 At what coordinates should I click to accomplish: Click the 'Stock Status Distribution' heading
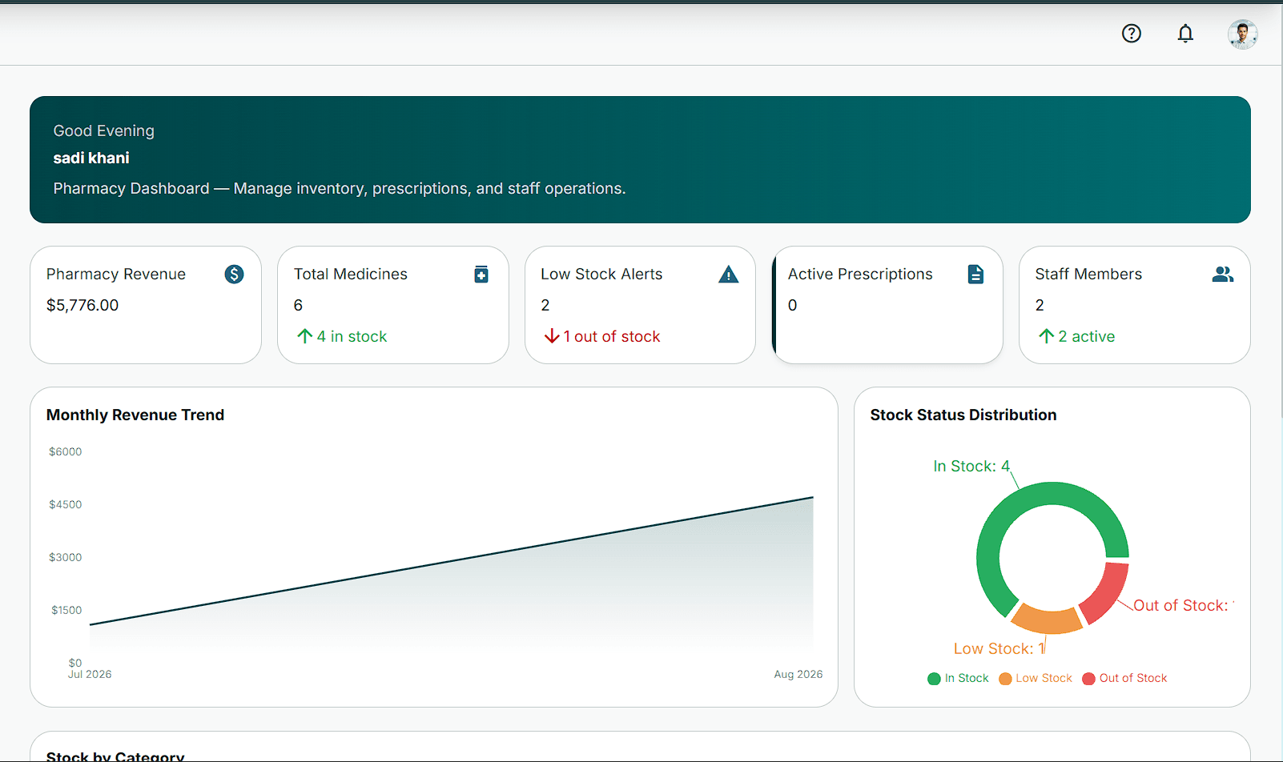[963, 415]
